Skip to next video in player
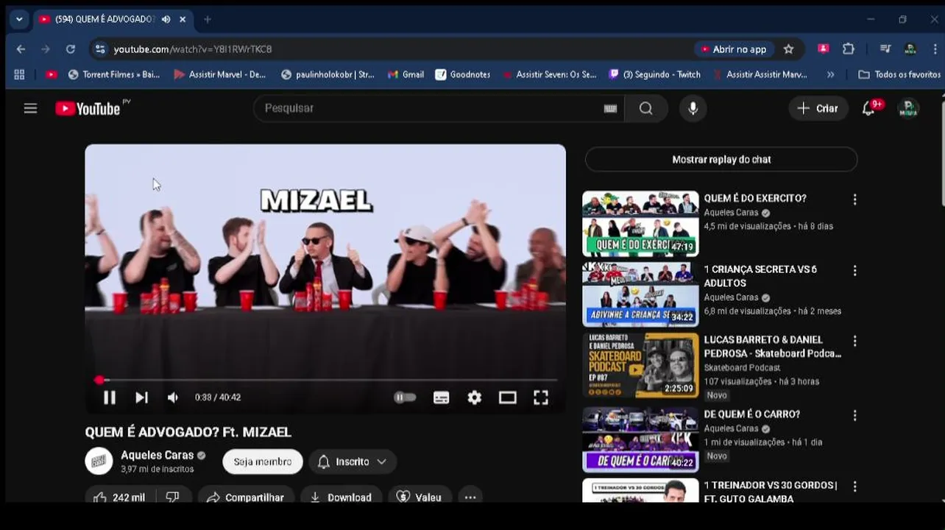 pyautogui.click(x=141, y=397)
